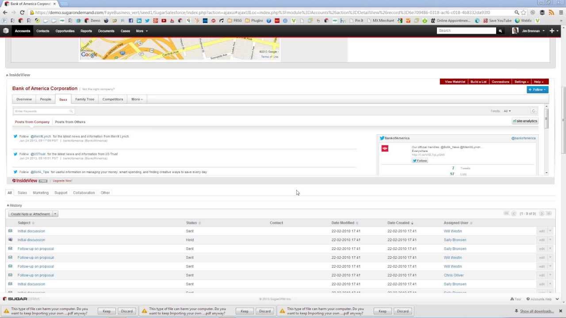Select Posts from Others
The height and width of the screenshot is (318, 566).
tap(70, 122)
